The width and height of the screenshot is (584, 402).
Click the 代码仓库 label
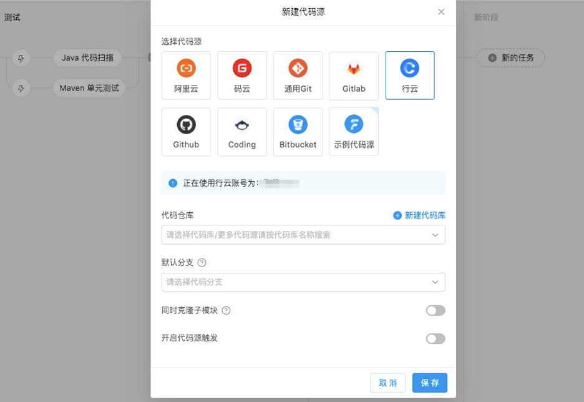click(177, 215)
